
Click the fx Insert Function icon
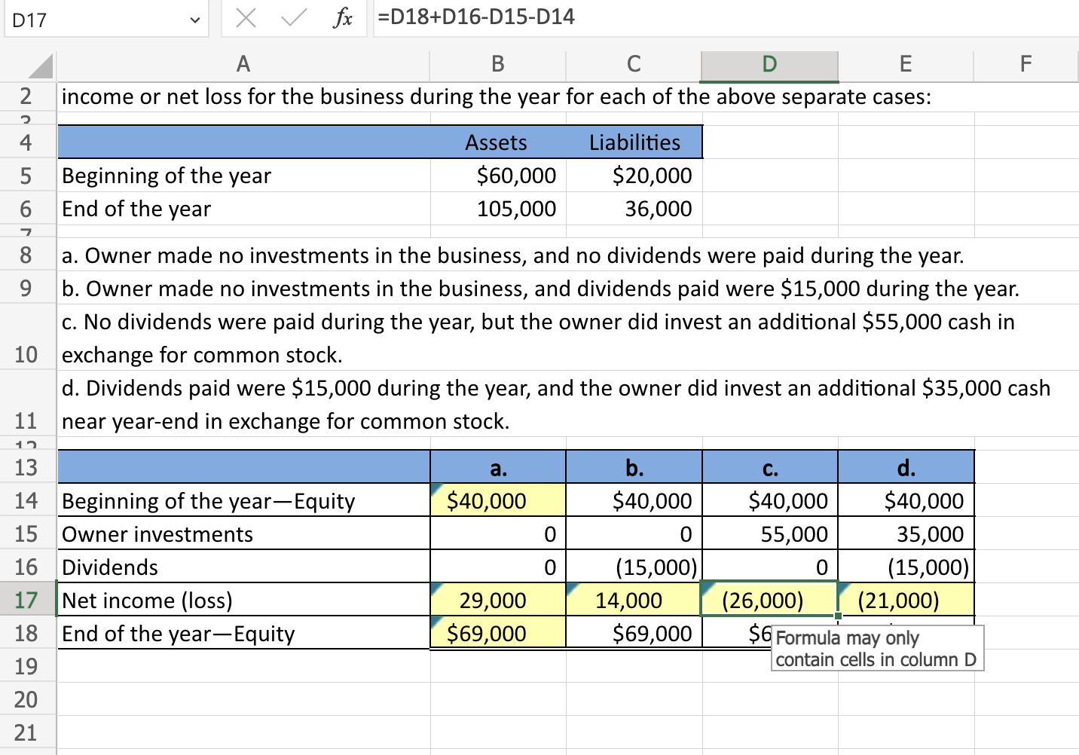(344, 18)
